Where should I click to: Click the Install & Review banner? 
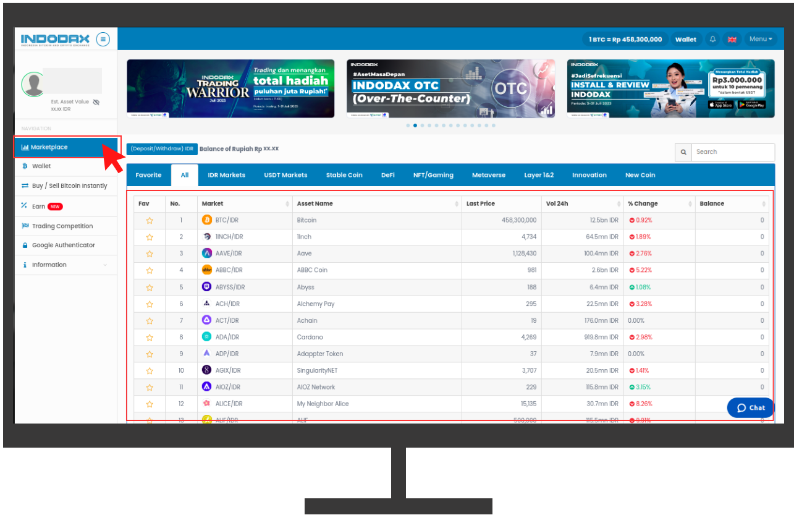[x=671, y=88]
